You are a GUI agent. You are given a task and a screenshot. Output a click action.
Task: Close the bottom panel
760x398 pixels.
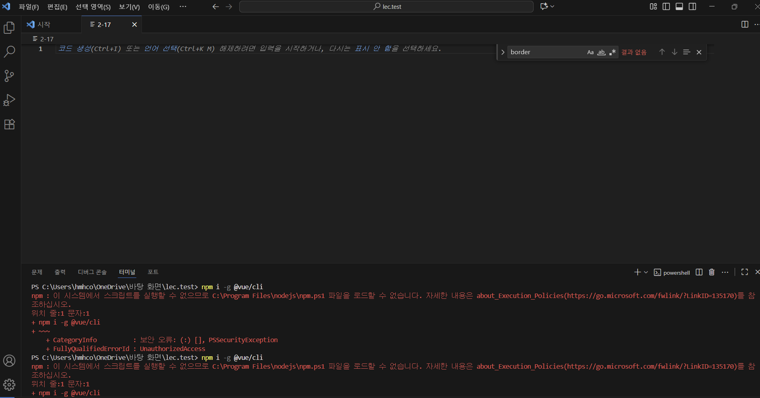tap(757, 272)
